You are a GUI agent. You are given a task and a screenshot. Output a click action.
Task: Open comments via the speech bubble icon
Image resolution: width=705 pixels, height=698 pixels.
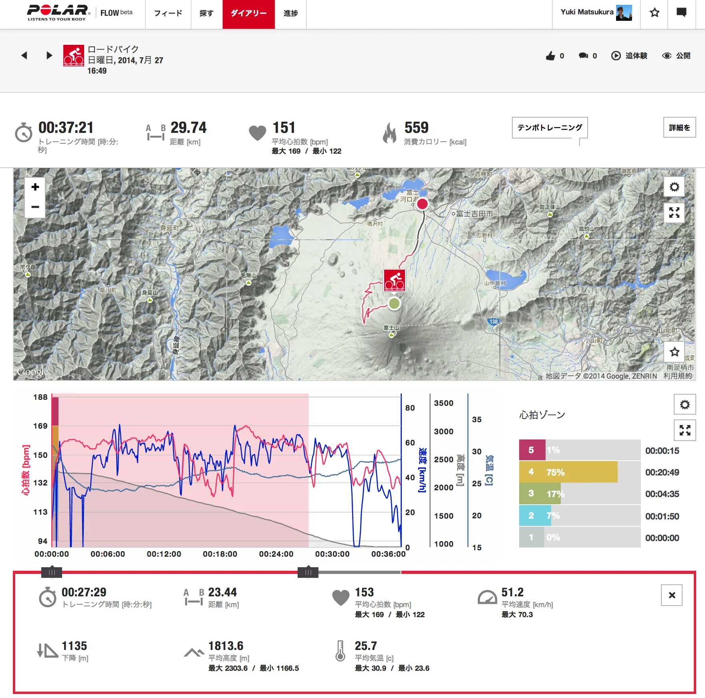(x=583, y=56)
